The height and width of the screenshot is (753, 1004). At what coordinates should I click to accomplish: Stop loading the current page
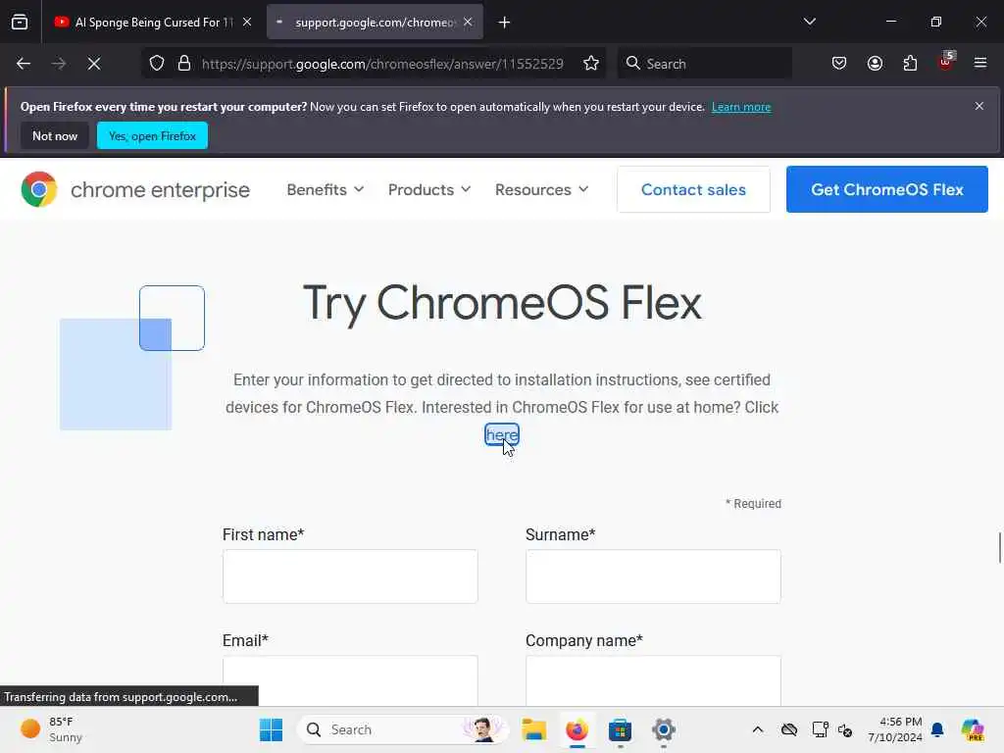[94, 64]
